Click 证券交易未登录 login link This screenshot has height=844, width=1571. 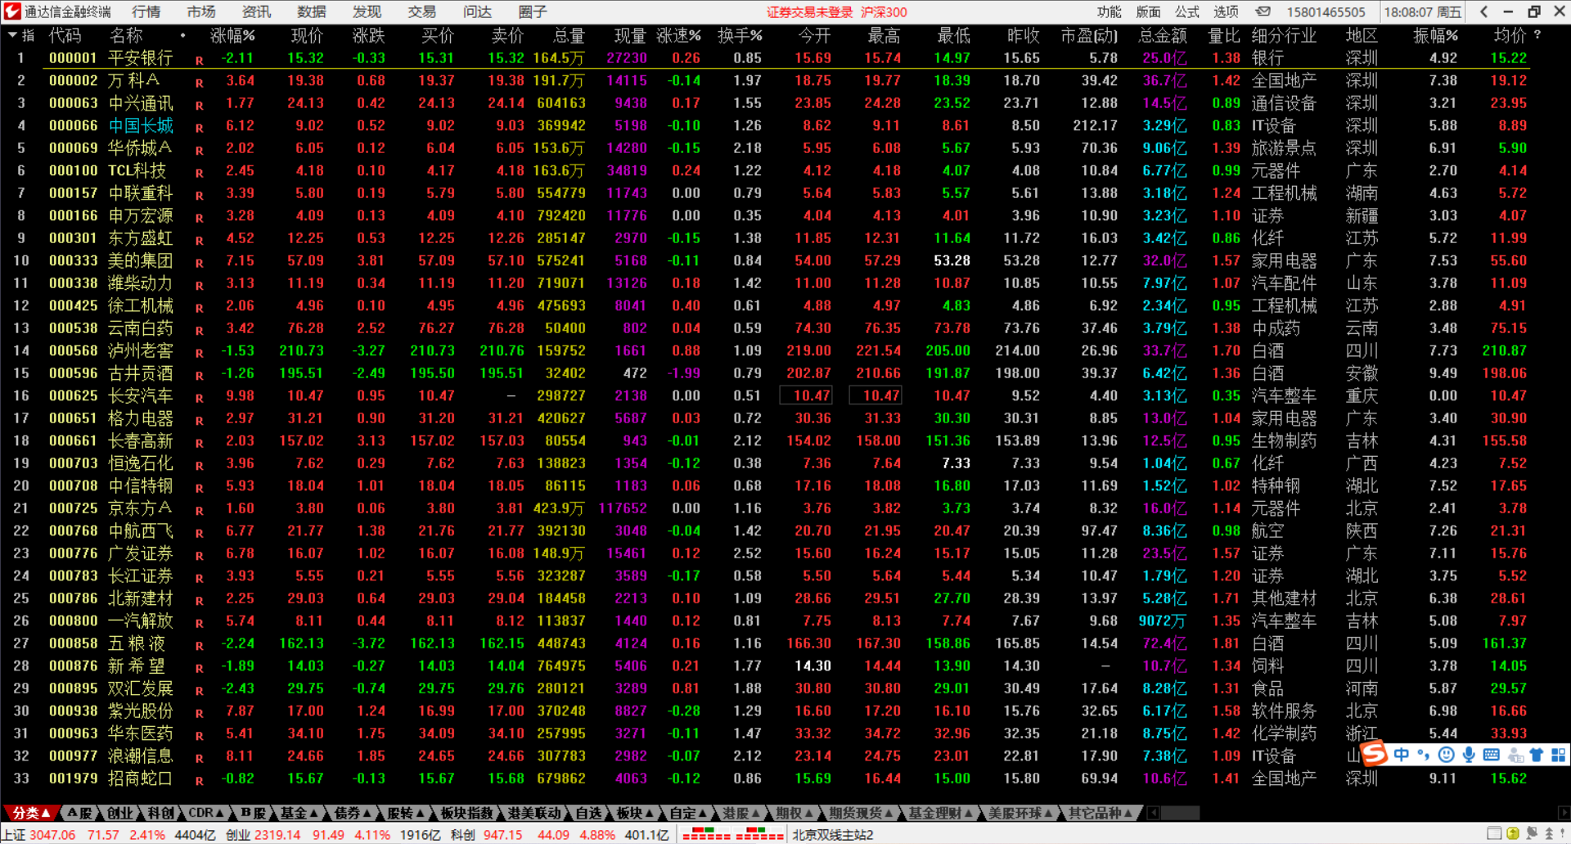click(810, 12)
